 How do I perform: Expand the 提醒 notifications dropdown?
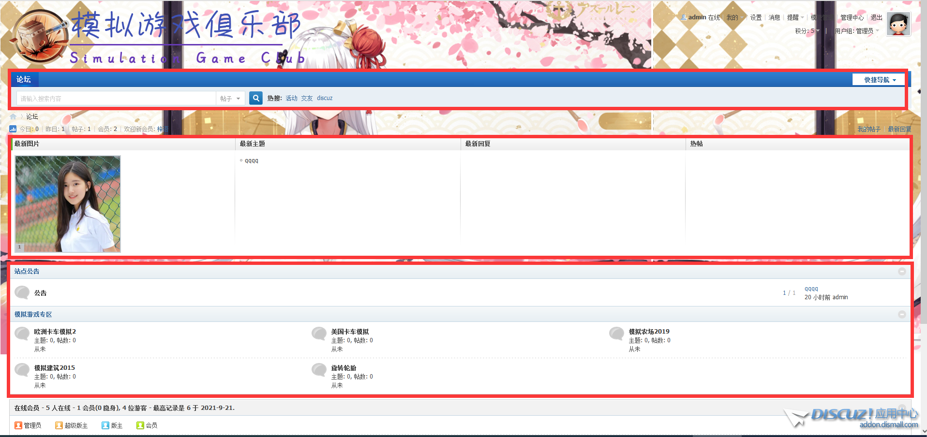[794, 17]
